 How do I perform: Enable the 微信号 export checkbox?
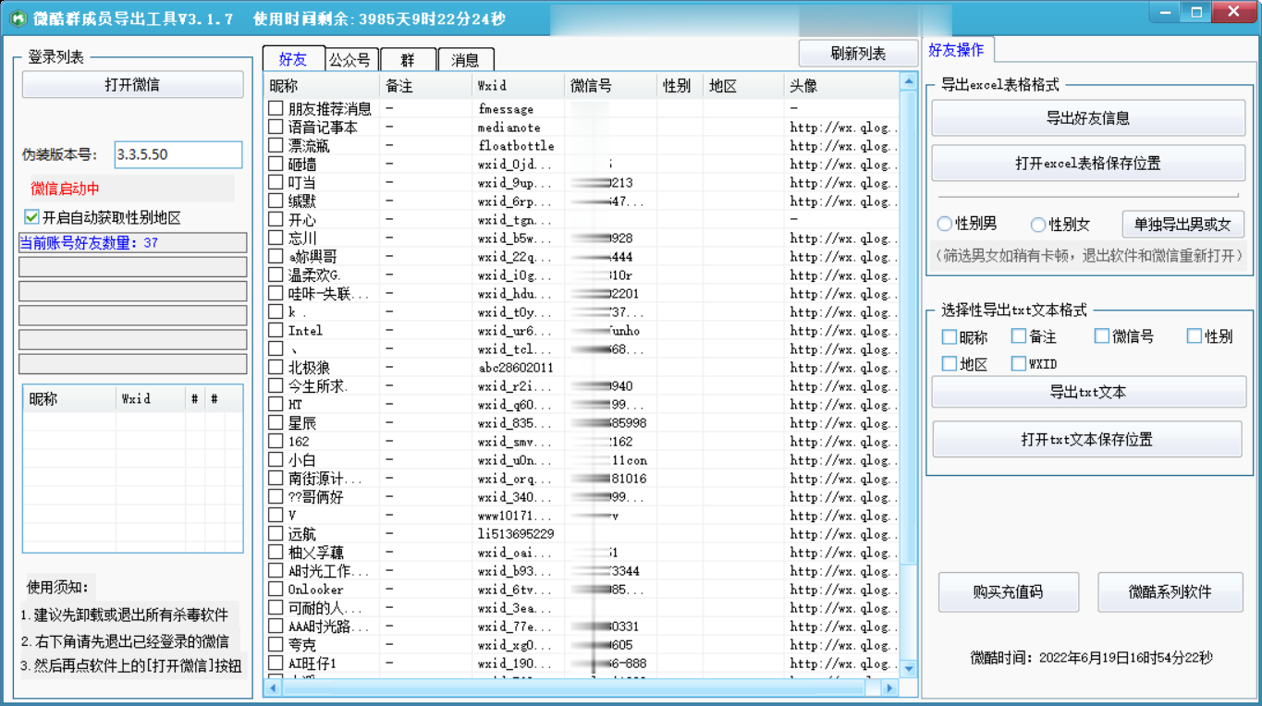1100,336
